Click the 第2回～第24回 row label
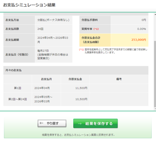The height and width of the screenshot is (142, 156). pos(18,99)
